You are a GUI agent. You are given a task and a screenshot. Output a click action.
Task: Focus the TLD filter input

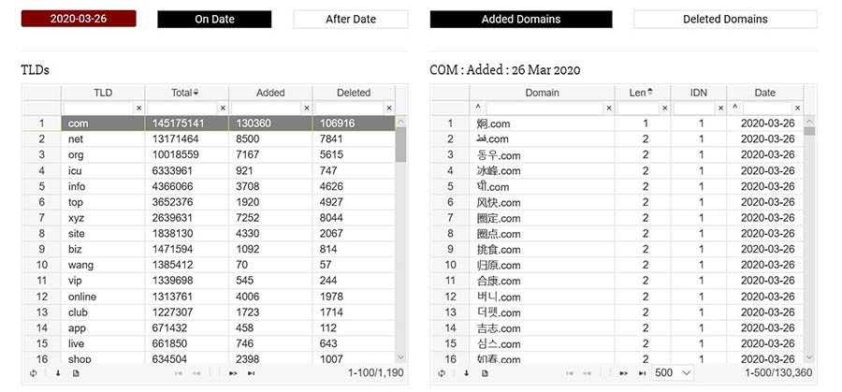[98, 108]
